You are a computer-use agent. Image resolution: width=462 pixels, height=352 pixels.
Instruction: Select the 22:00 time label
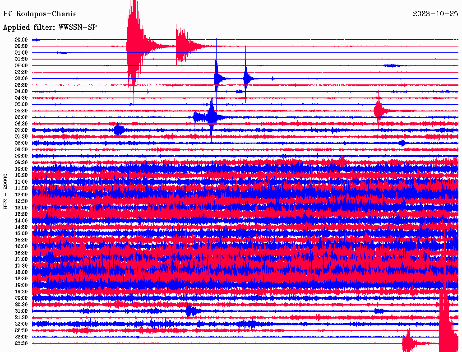(21, 324)
